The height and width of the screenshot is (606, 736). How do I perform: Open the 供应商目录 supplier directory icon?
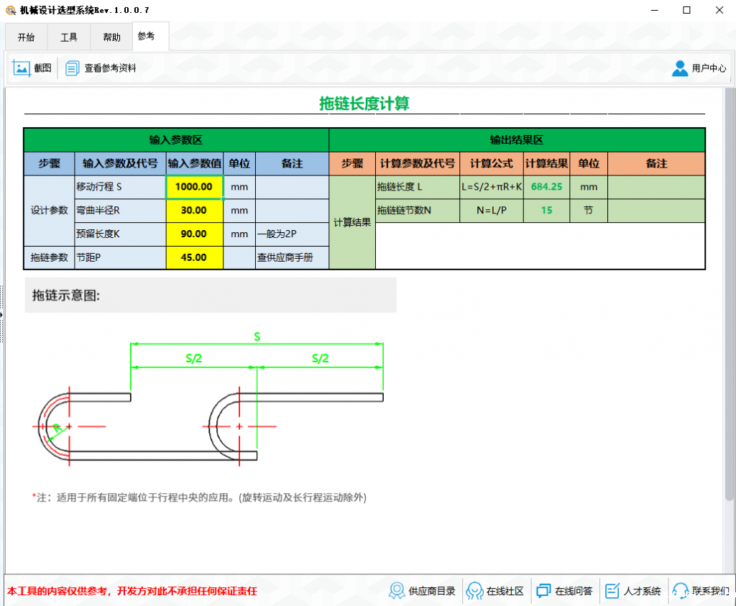tap(397, 590)
